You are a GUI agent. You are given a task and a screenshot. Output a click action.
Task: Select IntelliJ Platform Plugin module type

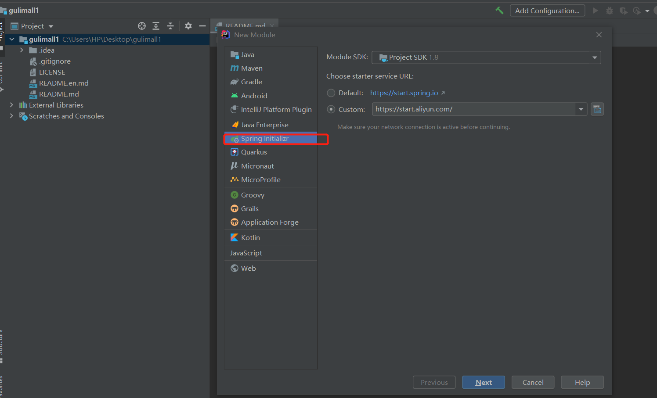[271, 109]
